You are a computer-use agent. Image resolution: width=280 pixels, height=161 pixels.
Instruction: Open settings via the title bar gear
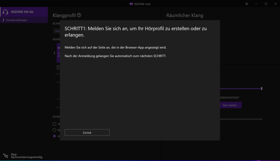pyautogui.click(x=247, y=4)
